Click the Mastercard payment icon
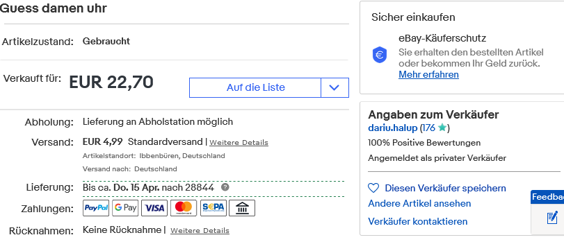The width and height of the screenshot is (564, 251). [x=184, y=208]
